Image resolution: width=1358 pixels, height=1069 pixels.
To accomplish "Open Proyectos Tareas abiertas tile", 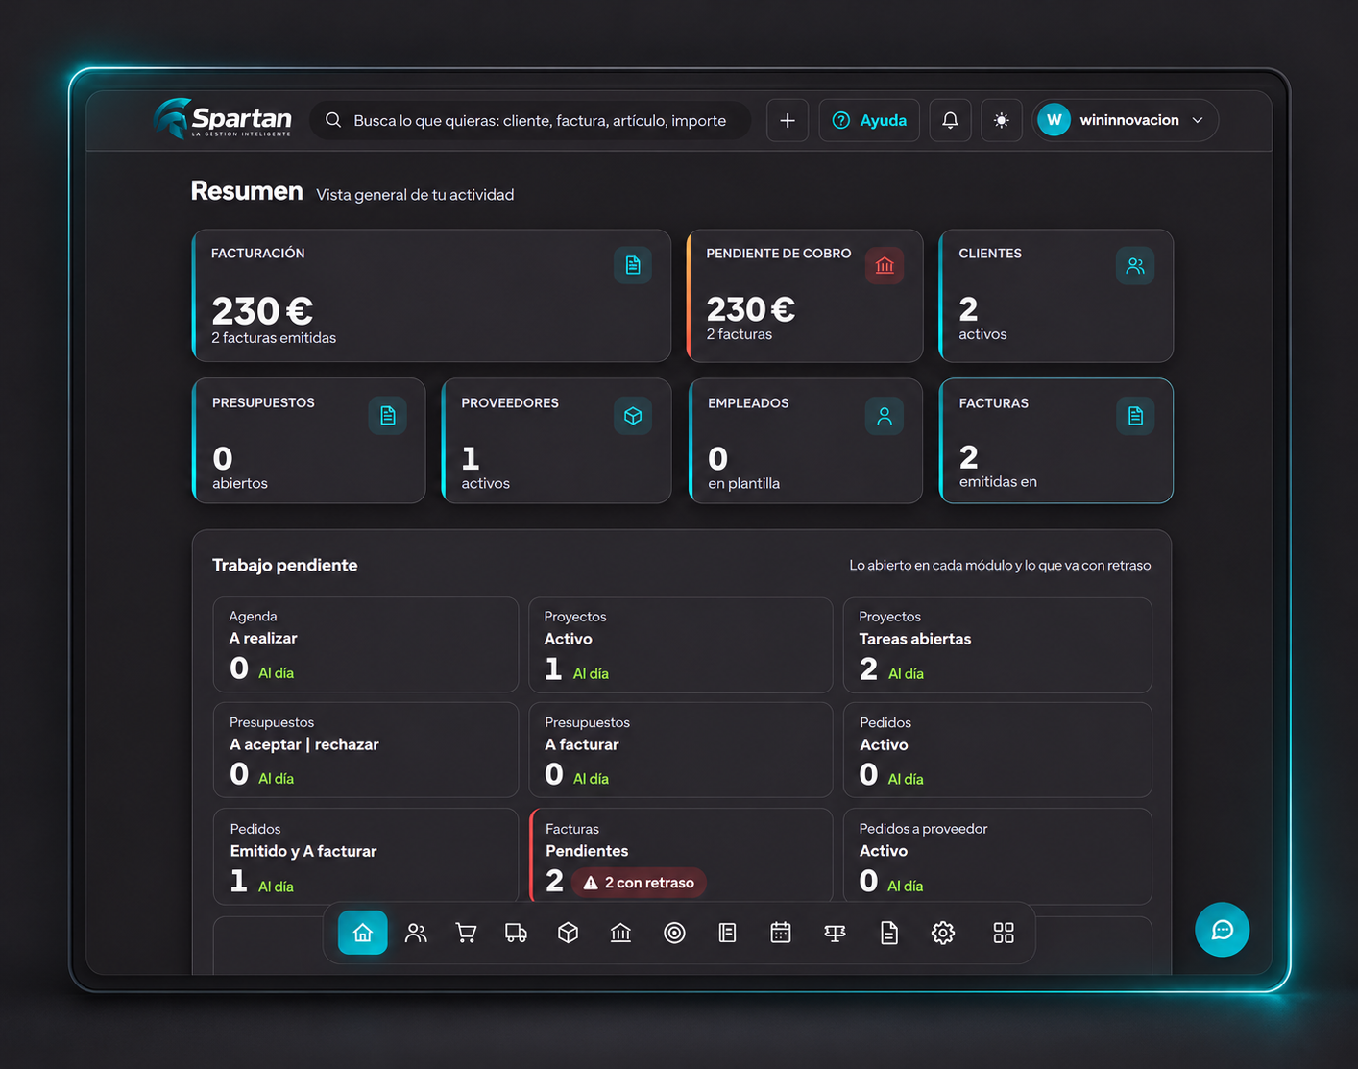I will click(x=998, y=645).
